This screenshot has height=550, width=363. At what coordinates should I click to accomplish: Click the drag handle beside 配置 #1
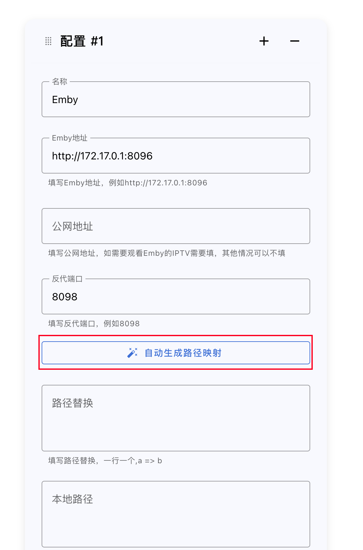(48, 41)
